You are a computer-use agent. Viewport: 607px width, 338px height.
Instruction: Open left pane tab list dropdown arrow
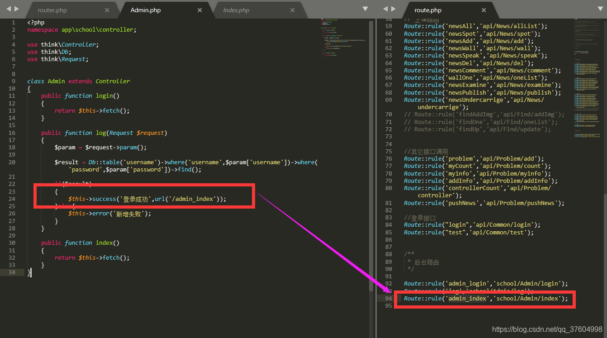pos(365,9)
